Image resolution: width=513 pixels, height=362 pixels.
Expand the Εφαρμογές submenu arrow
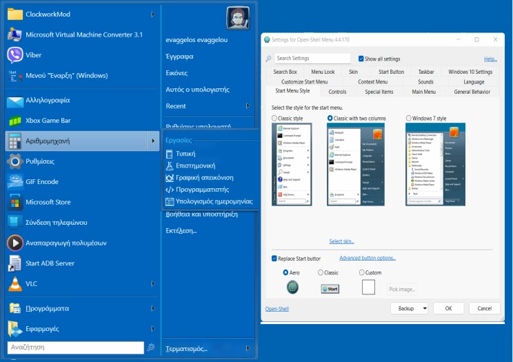(x=153, y=329)
